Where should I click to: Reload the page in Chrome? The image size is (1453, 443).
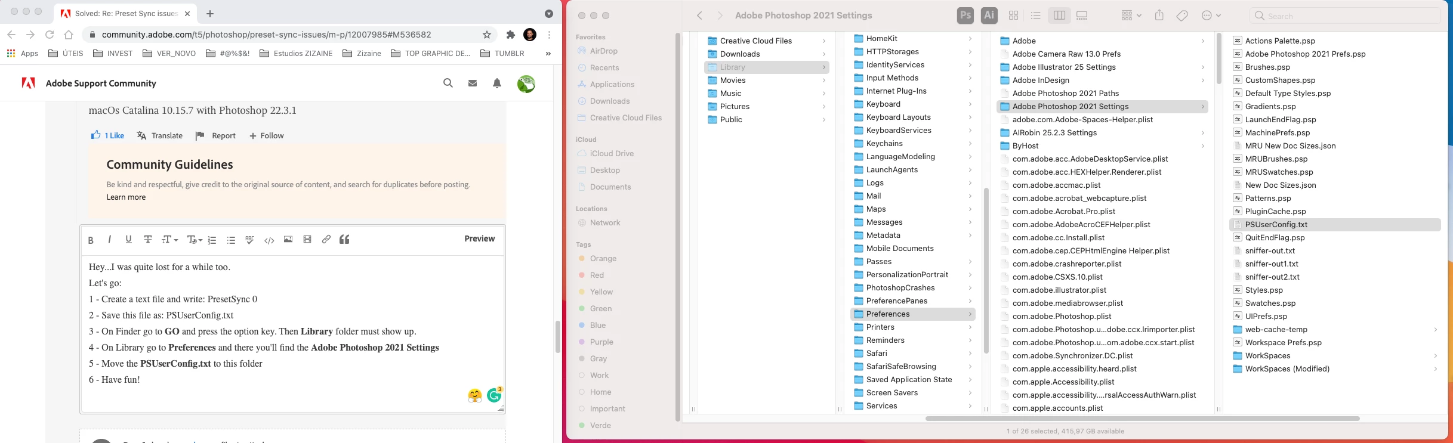coord(50,35)
